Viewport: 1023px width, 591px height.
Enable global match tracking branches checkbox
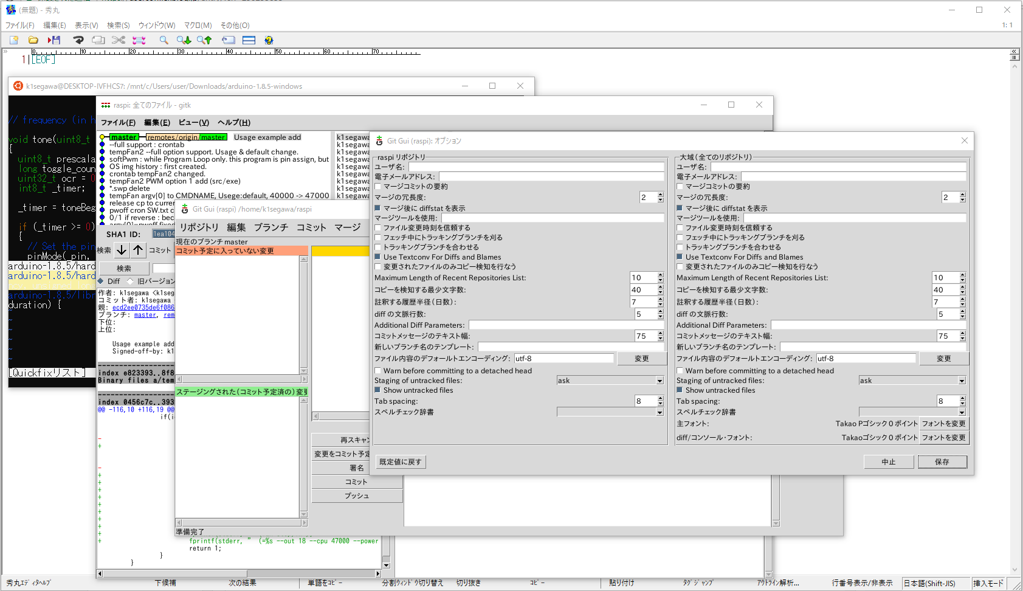click(x=680, y=247)
